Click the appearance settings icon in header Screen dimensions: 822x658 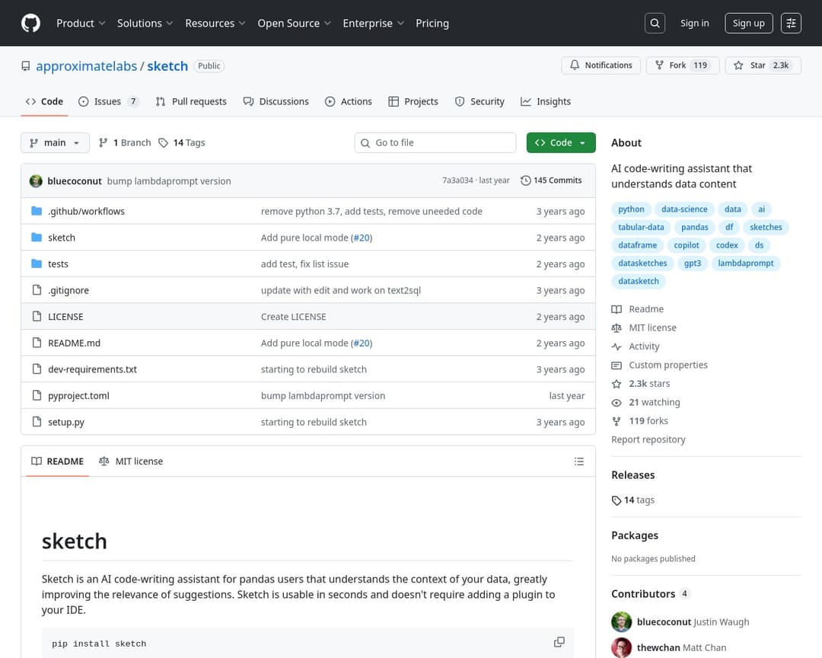click(x=792, y=24)
